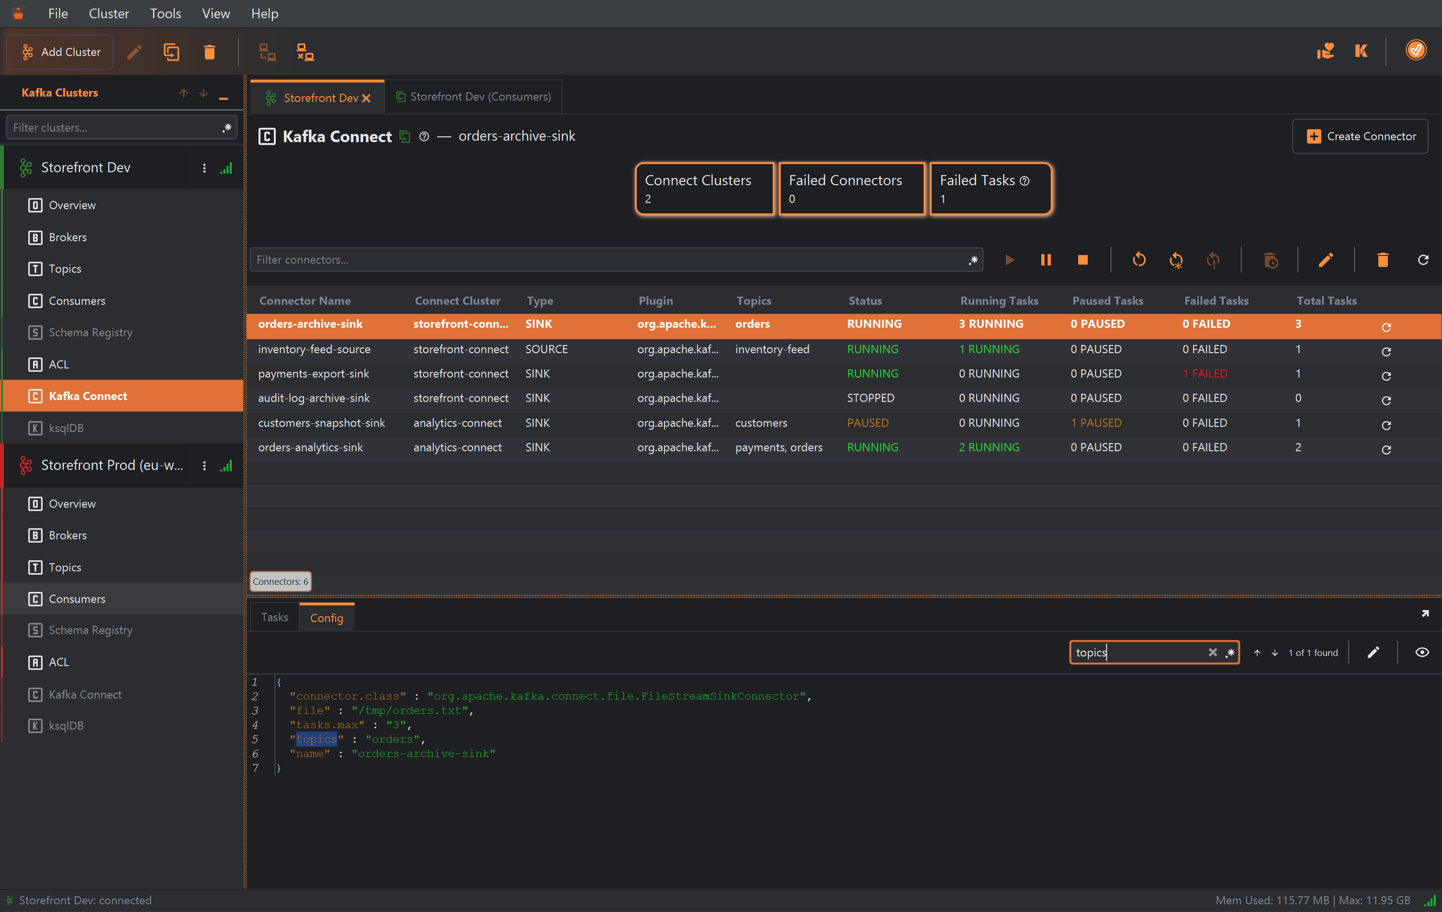This screenshot has height=912, width=1442.
Task: Select the payments-export-sink connector row
Action: [x=843, y=374]
